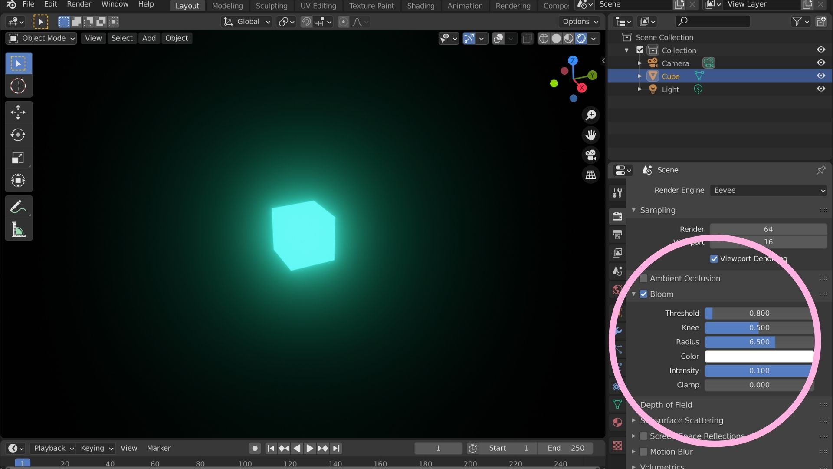Toggle camera view in viewport

click(591, 155)
